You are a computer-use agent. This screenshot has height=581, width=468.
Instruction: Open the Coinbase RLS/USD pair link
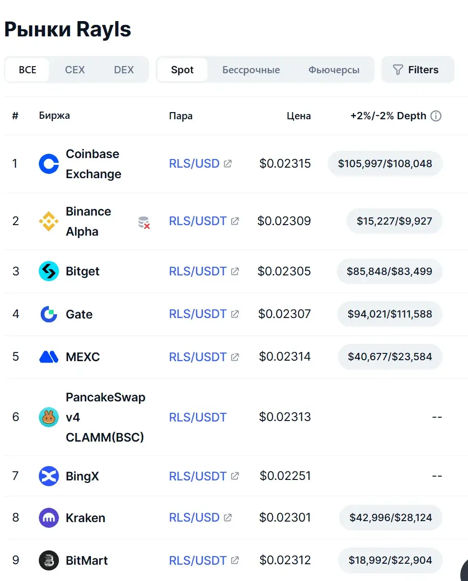194,163
